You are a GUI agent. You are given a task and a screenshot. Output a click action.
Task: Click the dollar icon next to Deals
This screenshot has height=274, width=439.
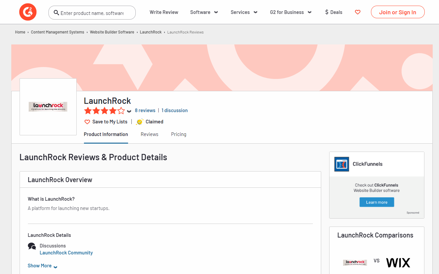[x=327, y=12]
